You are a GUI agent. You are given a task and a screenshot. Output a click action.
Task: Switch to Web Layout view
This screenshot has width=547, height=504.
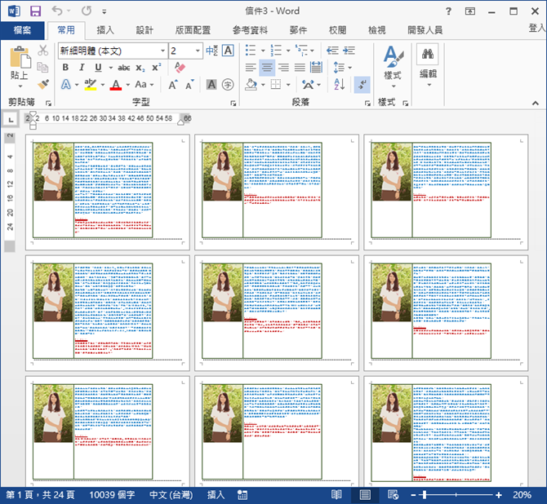(394, 494)
